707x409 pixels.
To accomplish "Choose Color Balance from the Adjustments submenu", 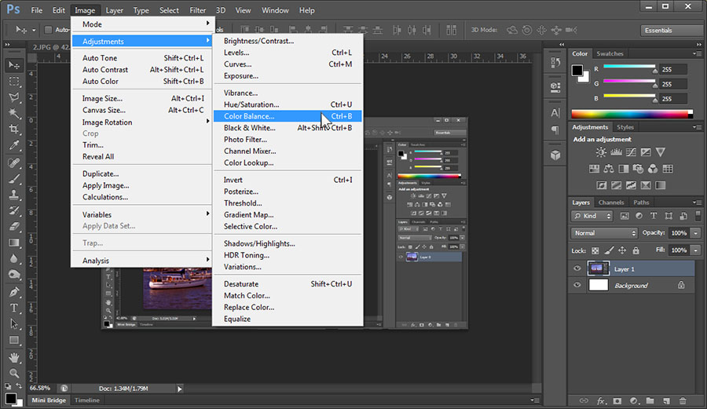I will point(249,116).
